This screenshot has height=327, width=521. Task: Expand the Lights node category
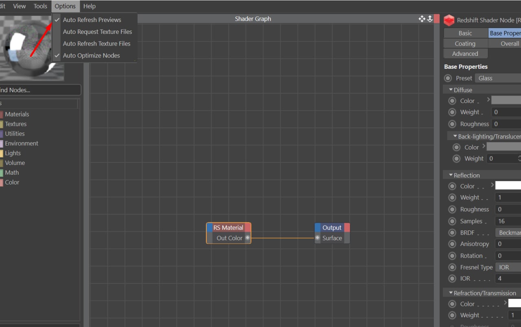tap(13, 153)
